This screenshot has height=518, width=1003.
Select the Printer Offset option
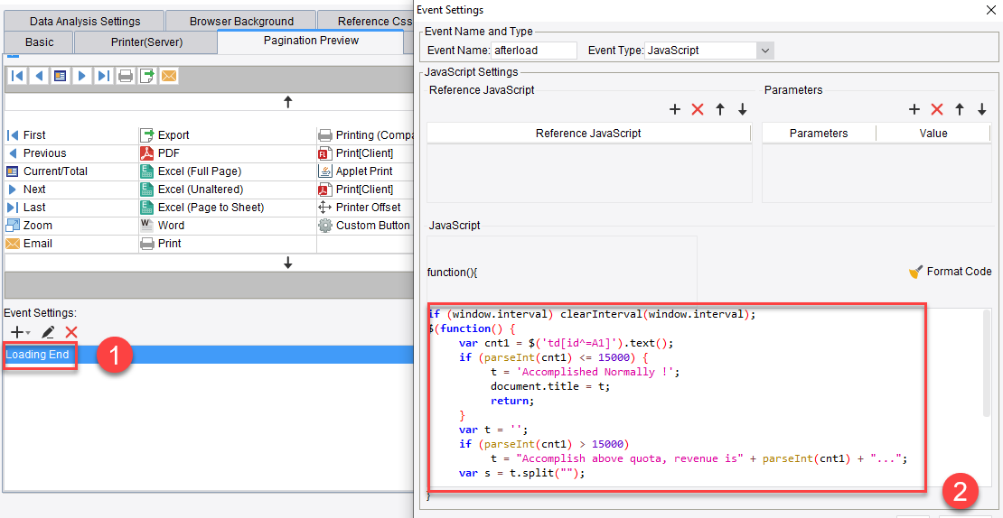coord(360,207)
